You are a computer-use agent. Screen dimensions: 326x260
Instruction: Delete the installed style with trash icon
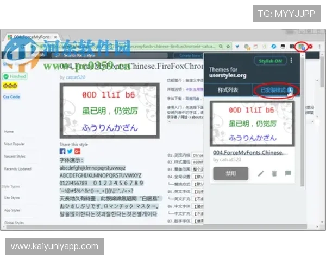coord(274,173)
